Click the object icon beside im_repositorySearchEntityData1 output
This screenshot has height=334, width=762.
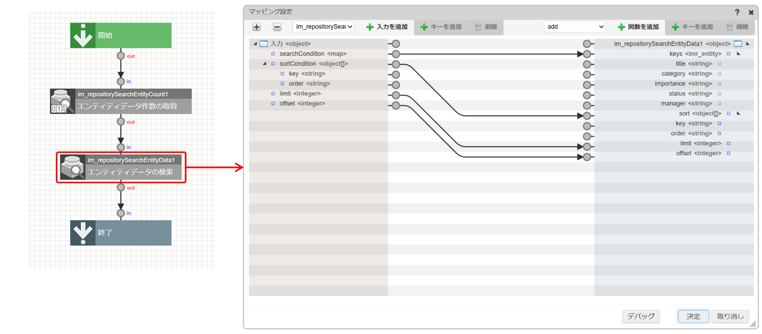[x=737, y=44]
